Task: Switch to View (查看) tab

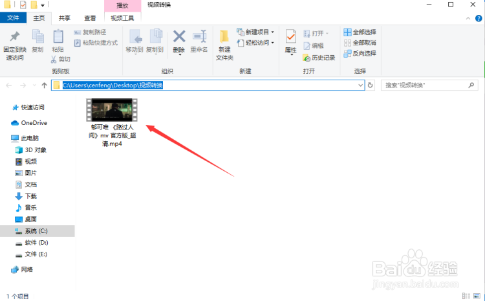Action: click(x=90, y=18)
